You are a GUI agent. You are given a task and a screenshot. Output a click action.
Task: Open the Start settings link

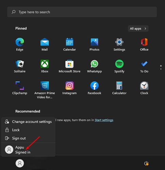[104, 120]
